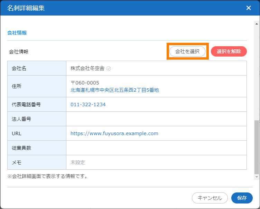Click the empty 法人番号 value cell

pos(156,119)
